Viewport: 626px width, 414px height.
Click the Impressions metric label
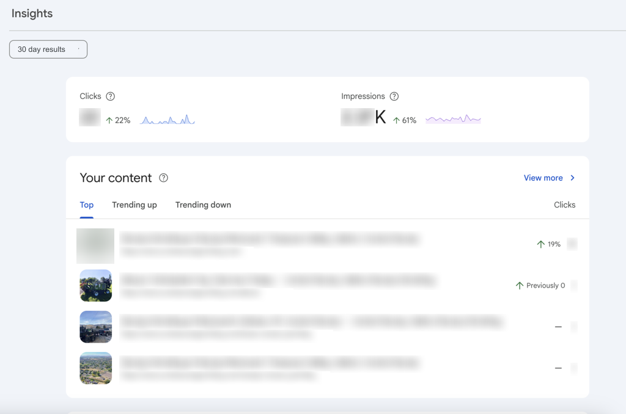[x=363, y=96]
